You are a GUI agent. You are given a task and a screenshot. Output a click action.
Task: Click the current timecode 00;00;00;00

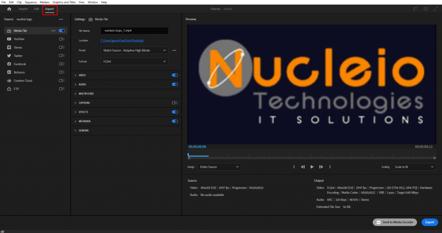pyautogui.click(x=197, y=147)
